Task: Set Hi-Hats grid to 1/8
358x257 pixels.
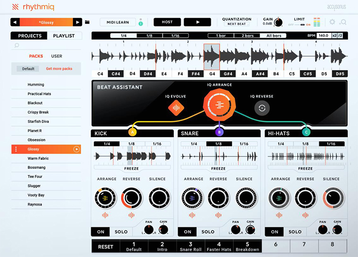Action: point(306,144)
